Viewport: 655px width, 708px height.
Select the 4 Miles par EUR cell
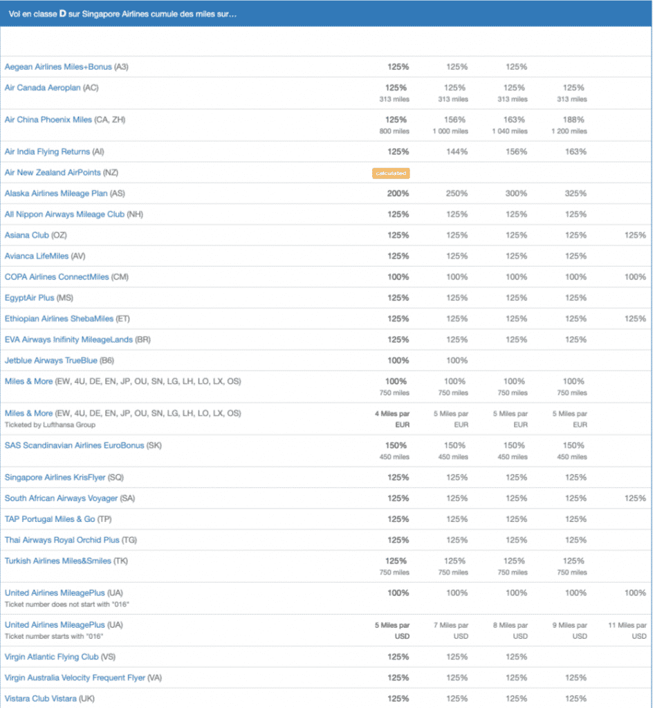click(x=392, y=419)
